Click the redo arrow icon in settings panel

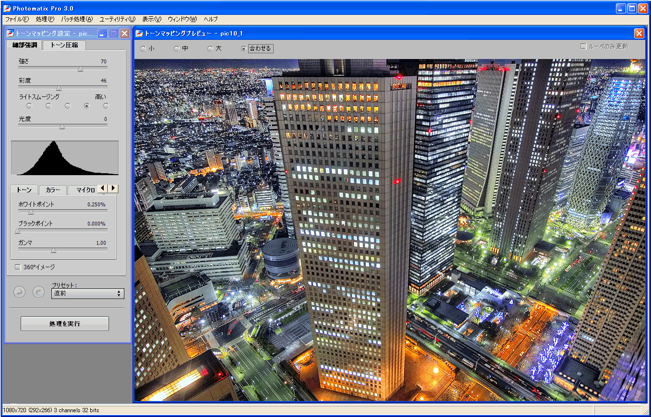38,292
